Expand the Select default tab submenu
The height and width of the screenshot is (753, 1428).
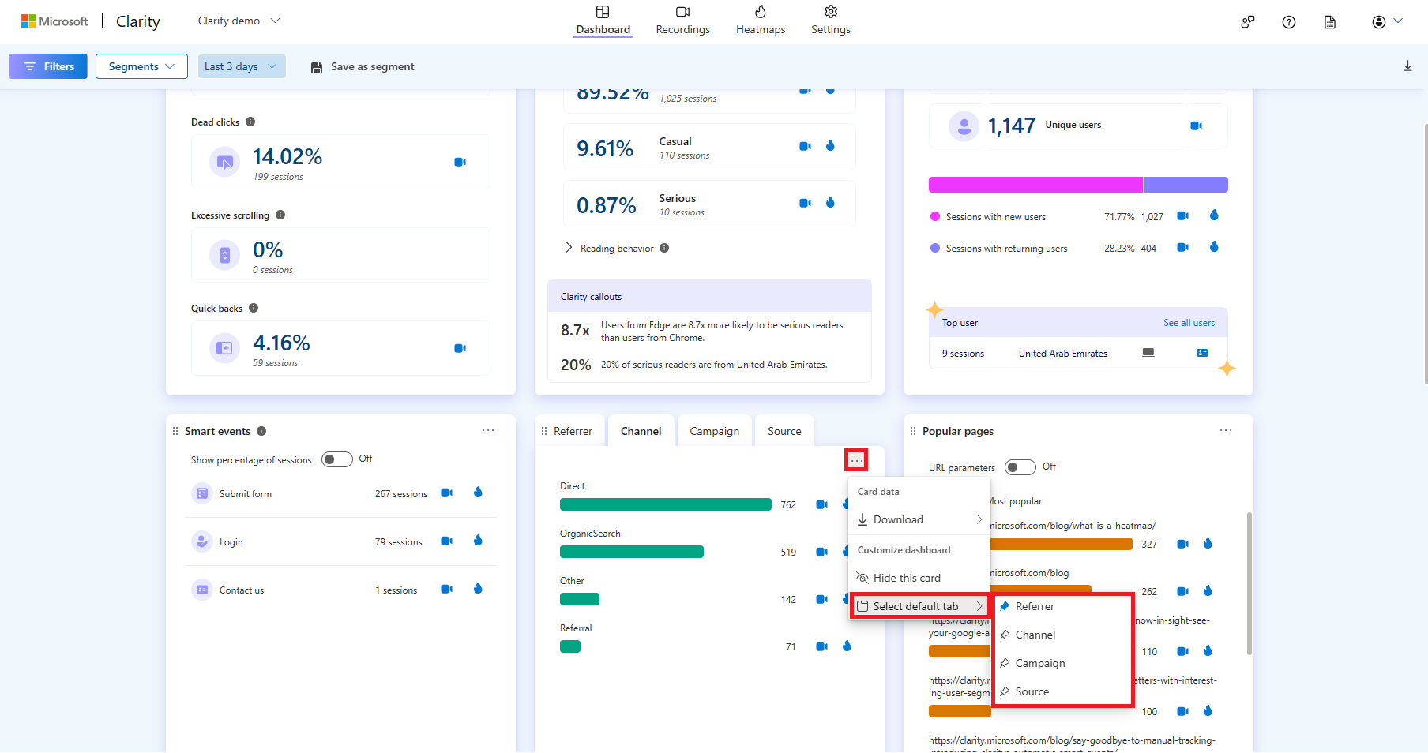(919, 606)
